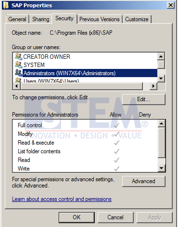Click Allow checkmark for Write

[x=116, y=169]
